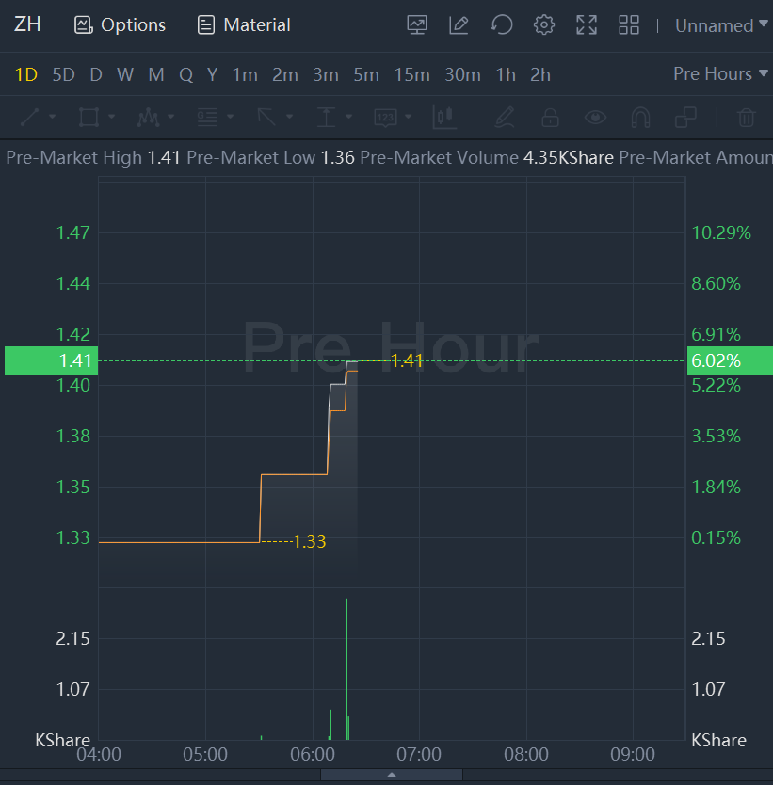Toggle drawing visibility eye icon
This screenshot has height=785, width=773.
tap(595, 118)
